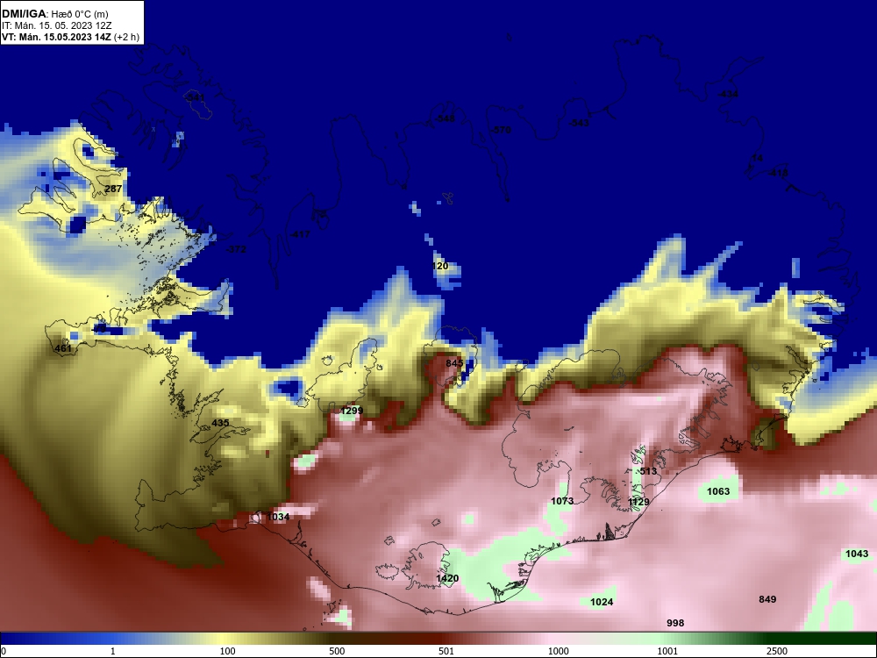This screenshot has width=877, height=658.
Task: Click the 849 value label
Action: coord(767,599)
